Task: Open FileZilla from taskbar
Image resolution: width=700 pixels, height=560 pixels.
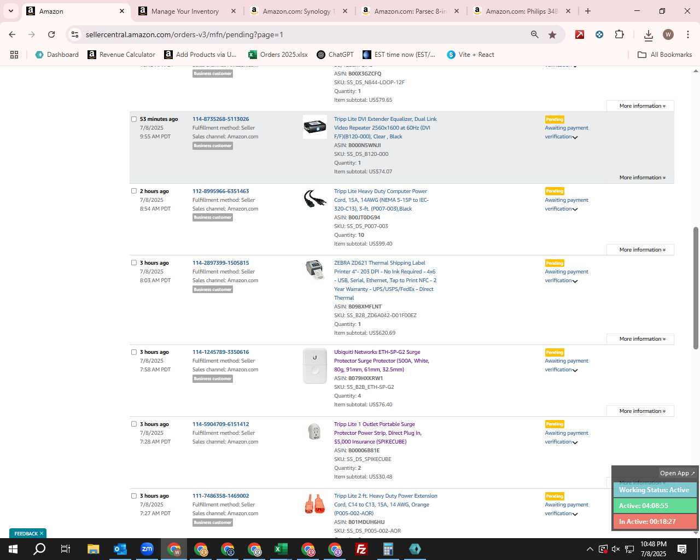Action: [361, 549]
